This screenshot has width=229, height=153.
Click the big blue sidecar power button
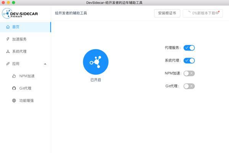(x=96, y=62)
